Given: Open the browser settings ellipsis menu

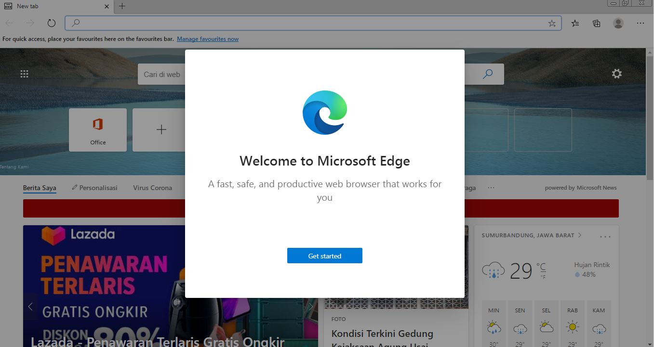Looking at the screenshot, I should tap(640, 23).
